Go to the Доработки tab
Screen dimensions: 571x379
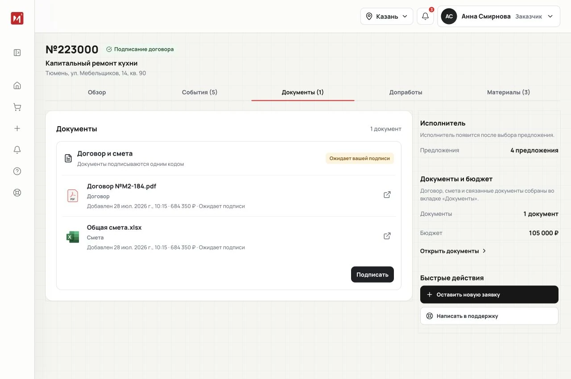[x=405, y=92]
